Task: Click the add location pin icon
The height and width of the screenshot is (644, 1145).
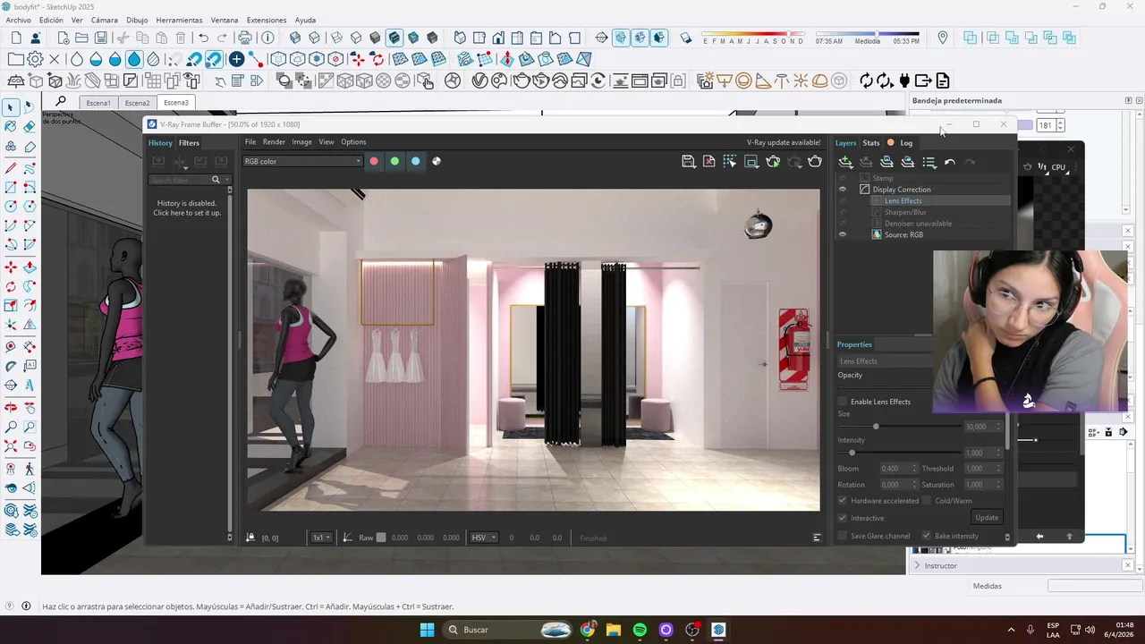Action: pyautogui.click(x=943, y=38)
